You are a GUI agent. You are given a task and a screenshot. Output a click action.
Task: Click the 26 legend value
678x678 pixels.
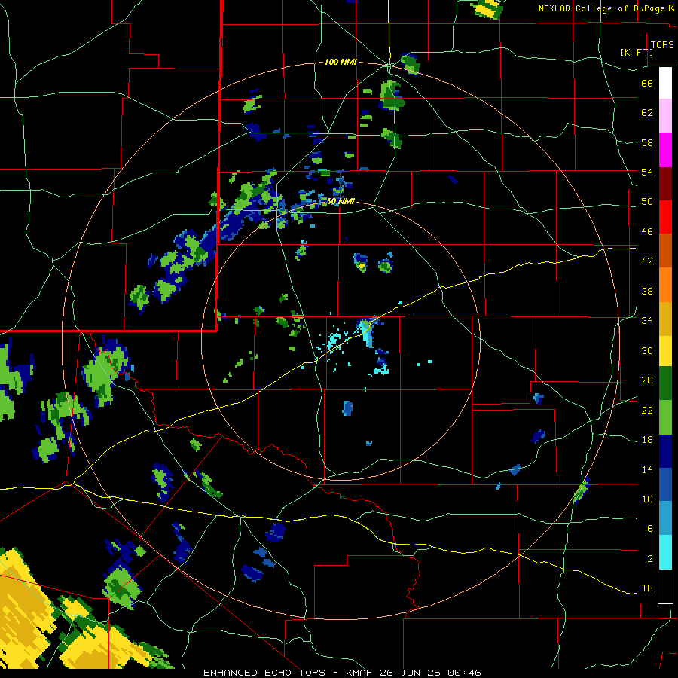647,380
